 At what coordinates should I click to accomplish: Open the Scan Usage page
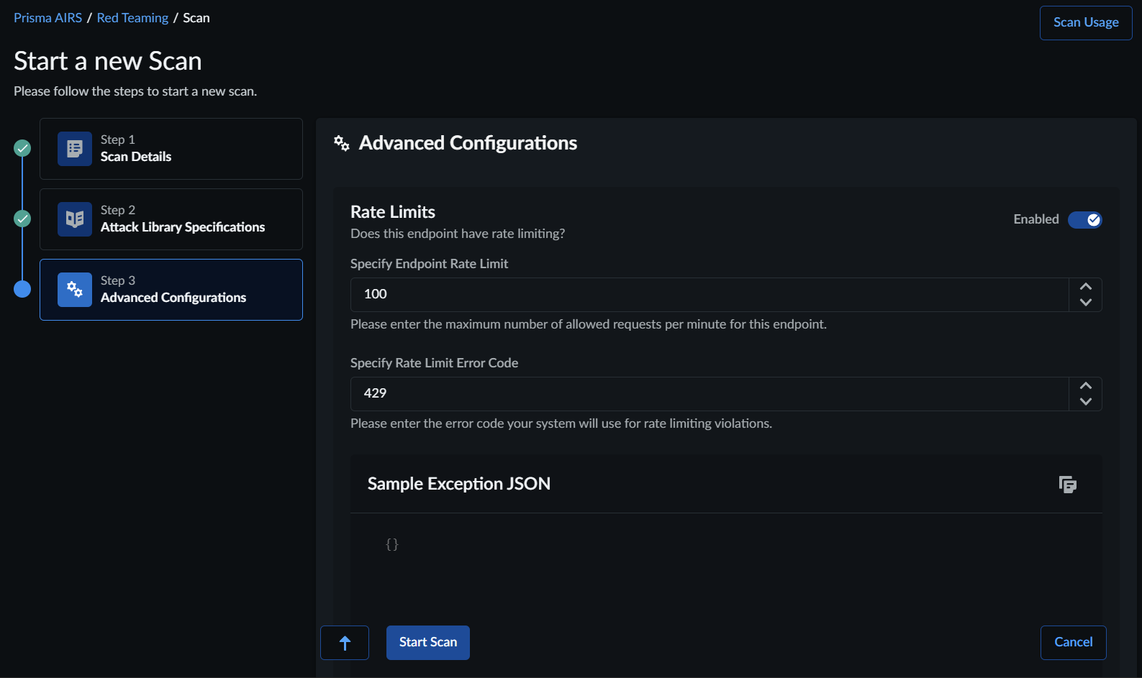tap(1085, 23)
